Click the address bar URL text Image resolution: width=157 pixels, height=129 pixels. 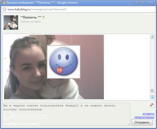[37, 9]
